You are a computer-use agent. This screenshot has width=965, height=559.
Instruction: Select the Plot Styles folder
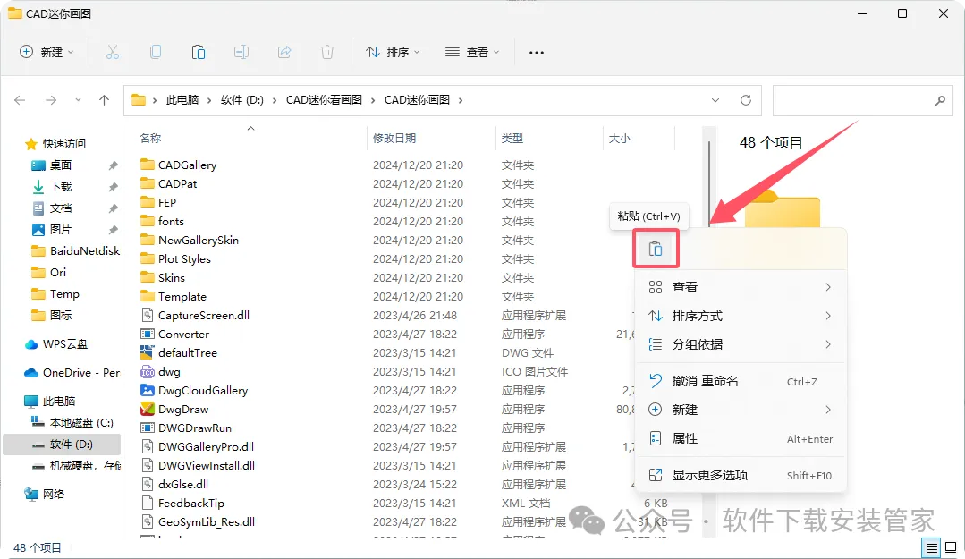[x=175, y=259]
